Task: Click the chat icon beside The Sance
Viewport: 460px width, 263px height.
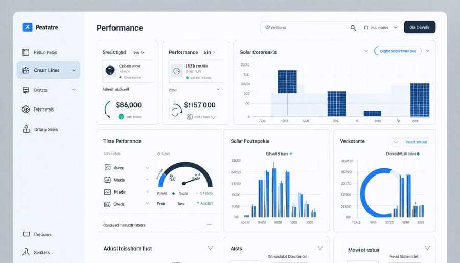Action: tap(26, 234)
